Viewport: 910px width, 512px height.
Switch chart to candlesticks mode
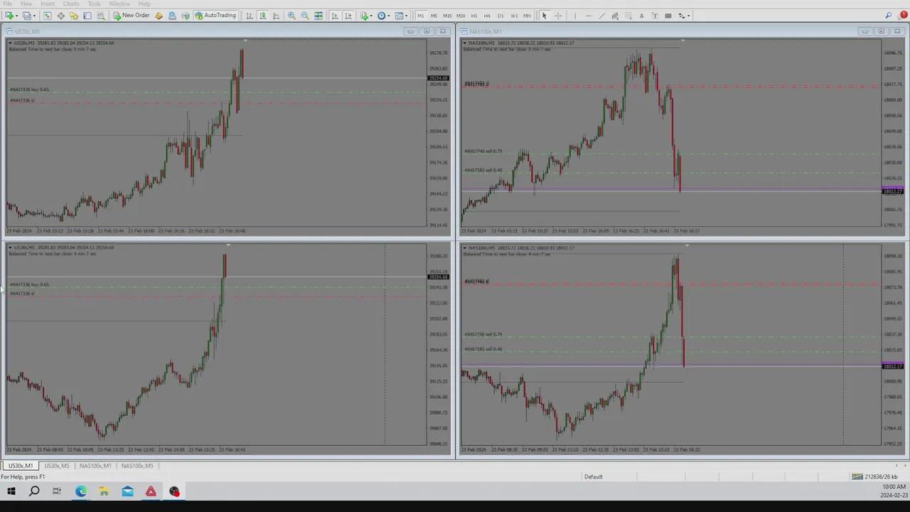(x=262, y=16)
